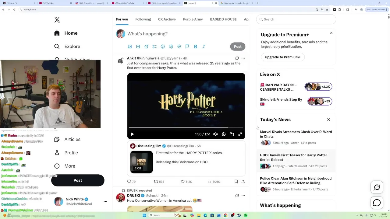Go to Home in sidebar
Screen dimensions: 390x219
tap(66, 33)
